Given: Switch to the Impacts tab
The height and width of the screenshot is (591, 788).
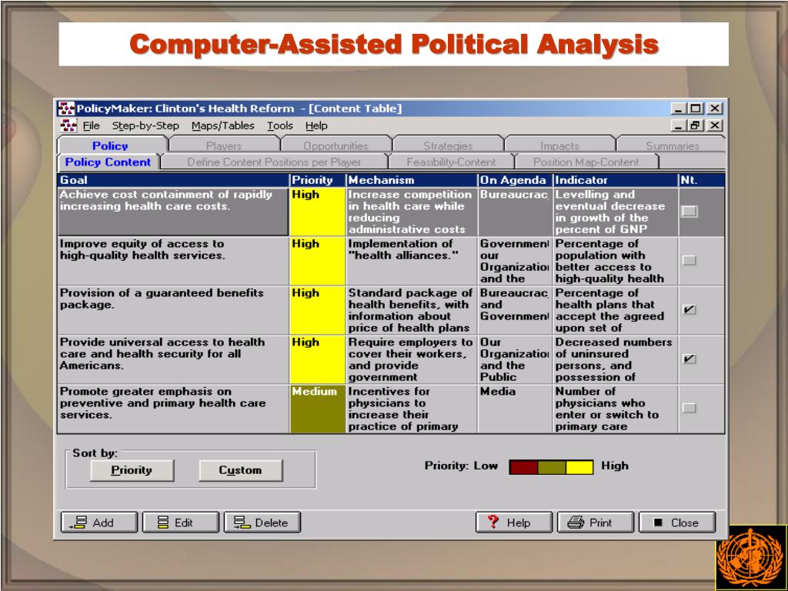Looking at the screenshot, I should 560,145.
